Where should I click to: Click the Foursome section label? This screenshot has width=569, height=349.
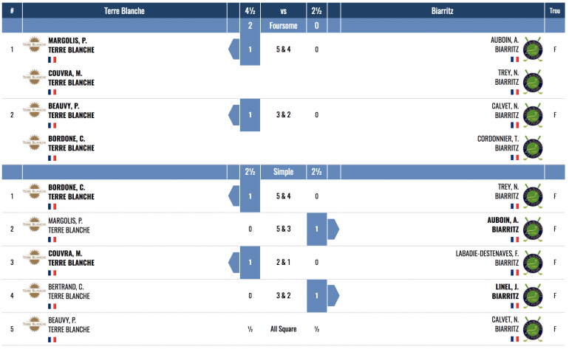point(284,25)
